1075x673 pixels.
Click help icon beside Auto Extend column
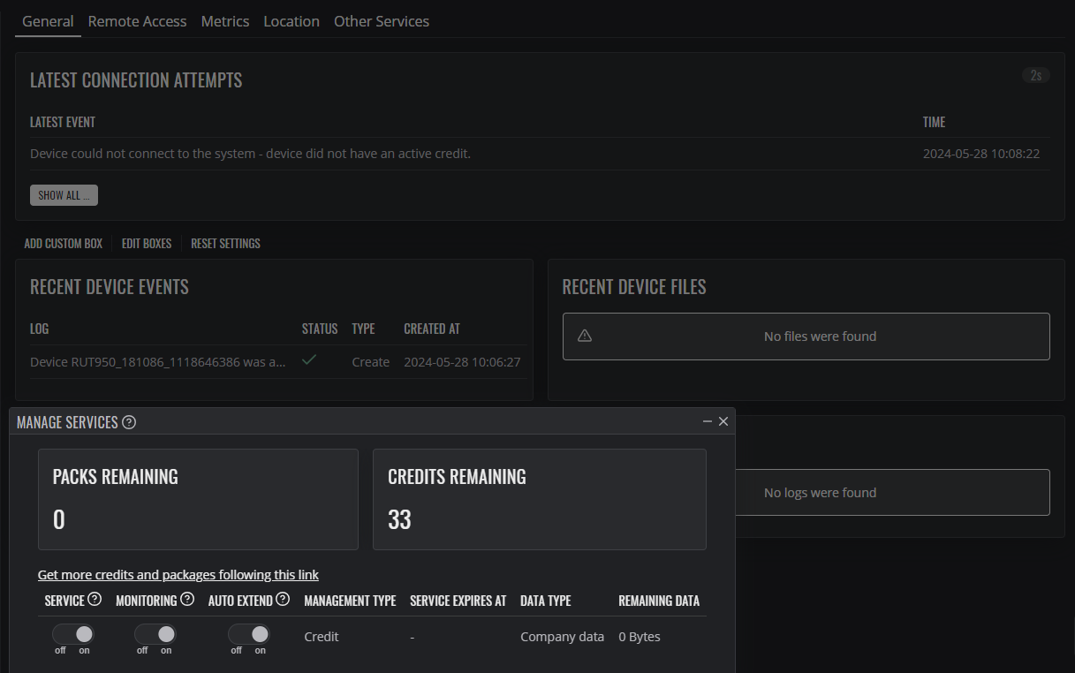coord(283,600)
